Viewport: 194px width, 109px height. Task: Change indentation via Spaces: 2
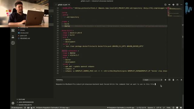[151, 108]
